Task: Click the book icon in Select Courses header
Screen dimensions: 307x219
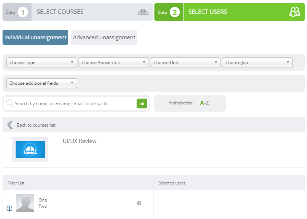Action: point(143,12)
